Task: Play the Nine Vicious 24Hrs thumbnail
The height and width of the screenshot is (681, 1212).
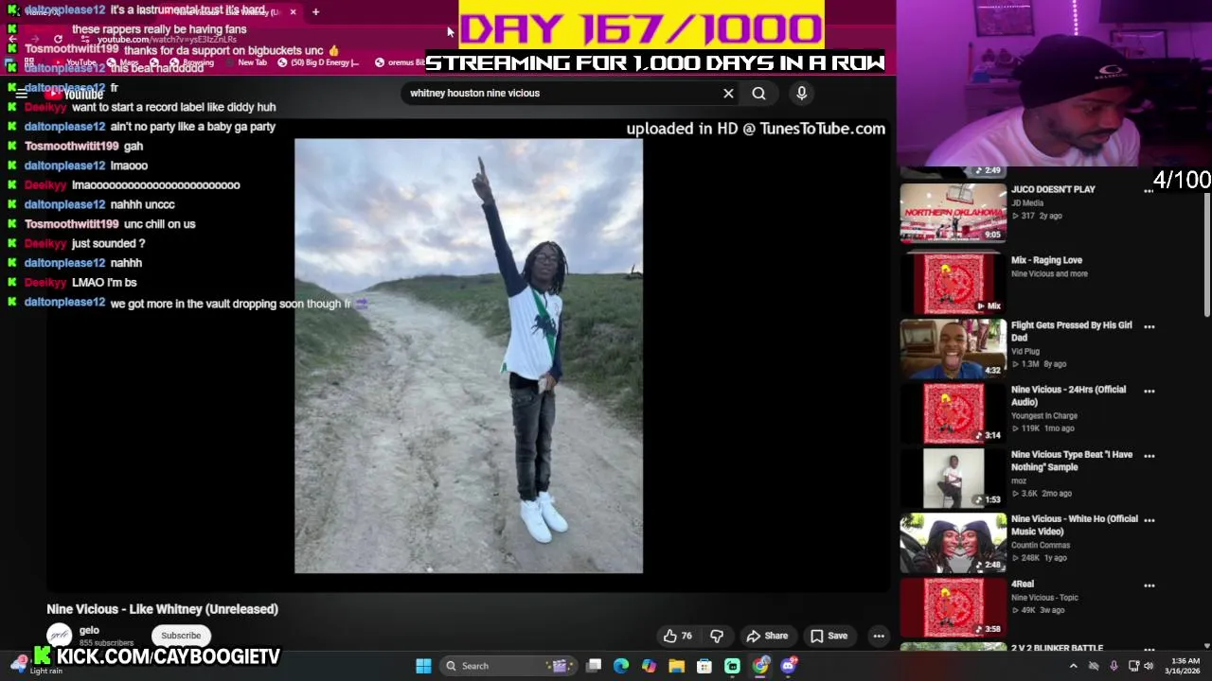Action: (953, 413)
